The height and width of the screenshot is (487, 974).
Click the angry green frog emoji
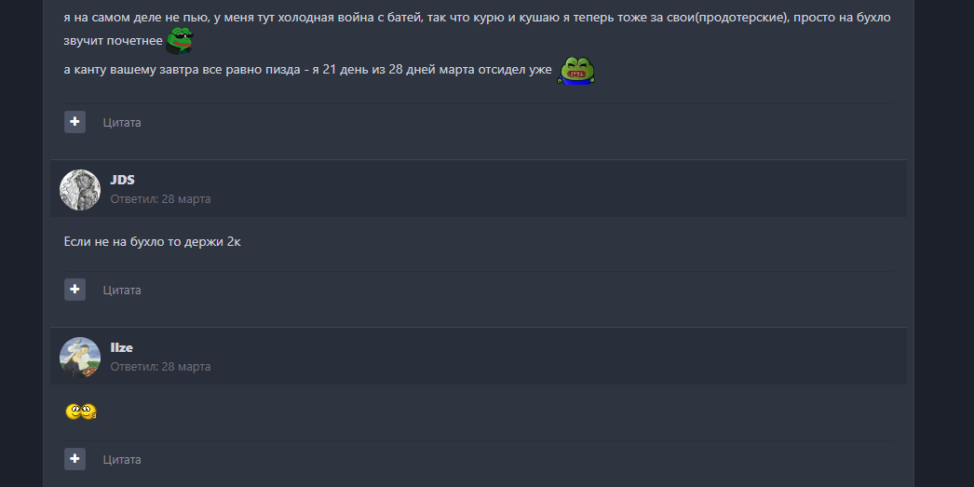pyautogui.click(x=577, y=70)
